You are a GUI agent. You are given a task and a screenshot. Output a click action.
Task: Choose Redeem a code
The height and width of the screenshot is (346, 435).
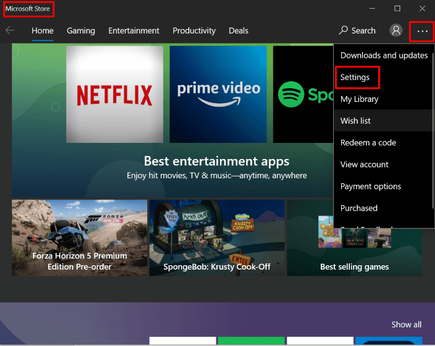click(383, 142)
